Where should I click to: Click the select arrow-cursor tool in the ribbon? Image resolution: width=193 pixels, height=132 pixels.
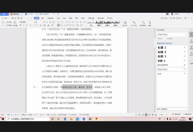coord(150,23)
